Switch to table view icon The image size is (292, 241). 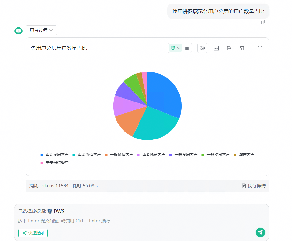(x=187, y=48)
